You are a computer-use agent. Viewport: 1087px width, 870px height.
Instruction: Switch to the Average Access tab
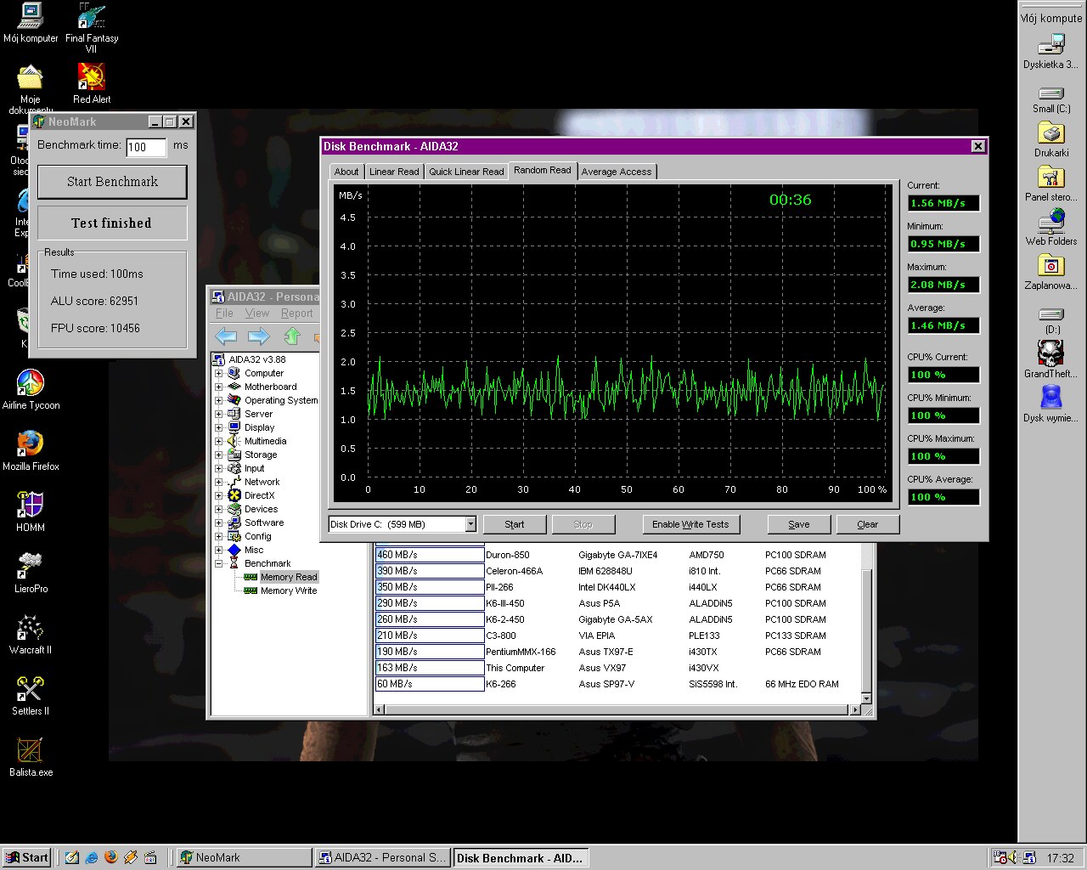click(x=617, y=172)
